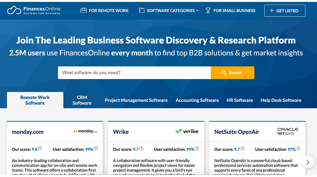Click the plus icon in Get Listed

coord(272,10)
